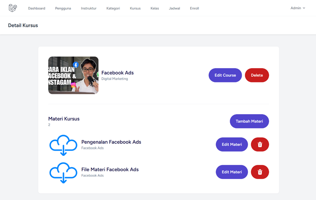Image resolution: width=316 pixels, height=200 pixels.
Task: Go to the Pengguna page
Action: [63, 8]
